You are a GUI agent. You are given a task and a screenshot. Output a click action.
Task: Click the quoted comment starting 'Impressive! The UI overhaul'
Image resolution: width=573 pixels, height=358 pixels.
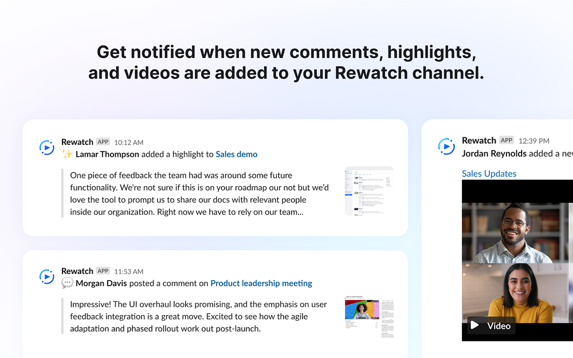pyautogui.click(x=198, y=316)
